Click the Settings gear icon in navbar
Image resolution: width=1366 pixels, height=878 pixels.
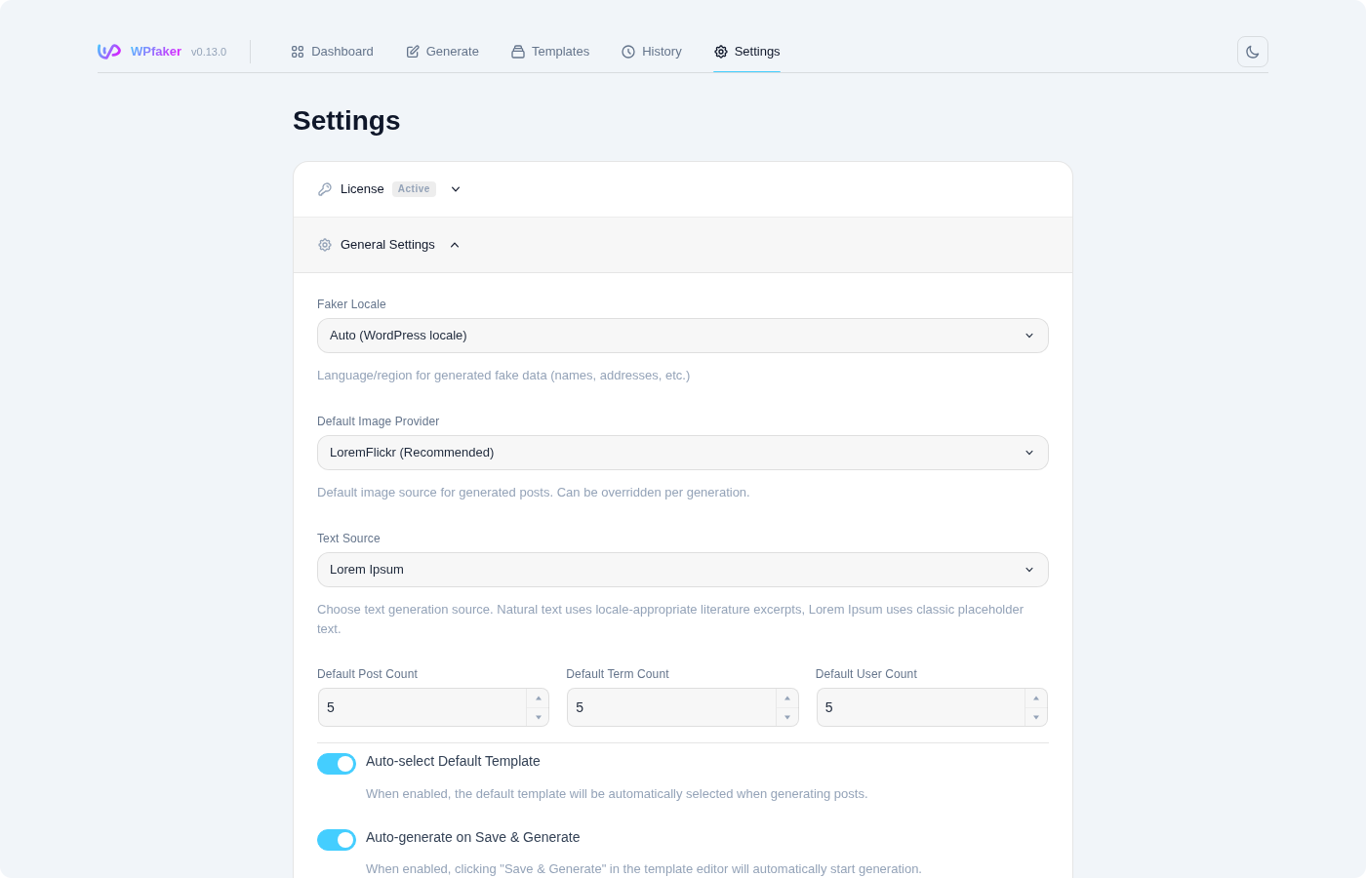[721, 52]
